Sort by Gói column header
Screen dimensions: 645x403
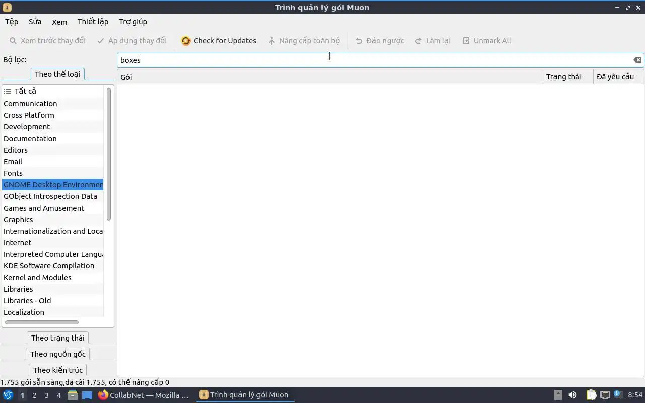[330, 77]
